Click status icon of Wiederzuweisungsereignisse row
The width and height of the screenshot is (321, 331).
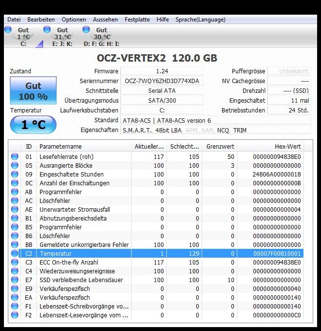pyautogui.click(x=15, y=271)
